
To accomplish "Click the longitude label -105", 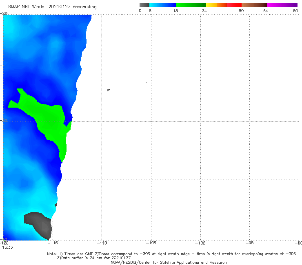I will 151,243.
